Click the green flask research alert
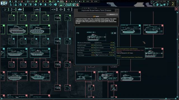179x100 pixels. [61, 5]
